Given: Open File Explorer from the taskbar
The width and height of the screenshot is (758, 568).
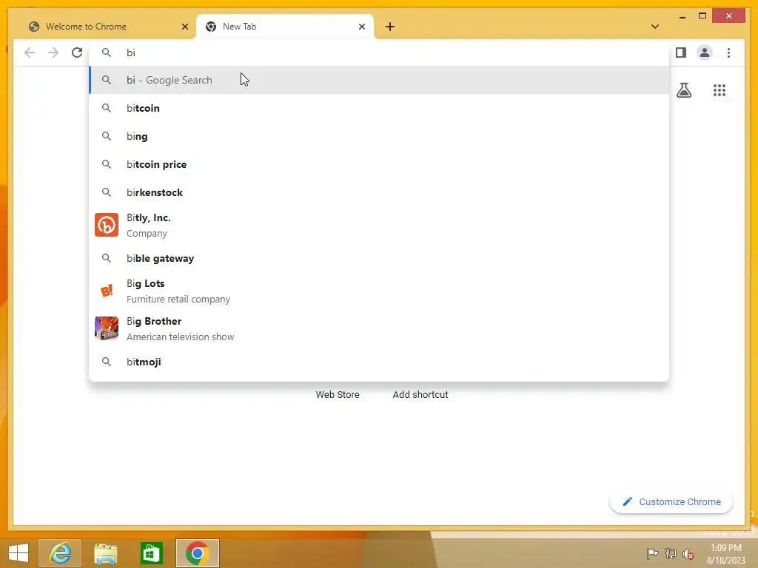Looking at the screenshot, I should (105, 553).
